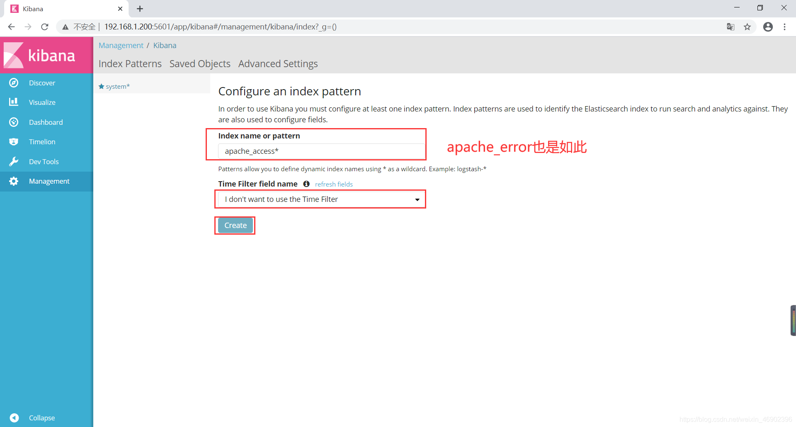Viewport: 796px width, 427px height.
Task: Click the Kibana logo
Action: pos(40,55)
